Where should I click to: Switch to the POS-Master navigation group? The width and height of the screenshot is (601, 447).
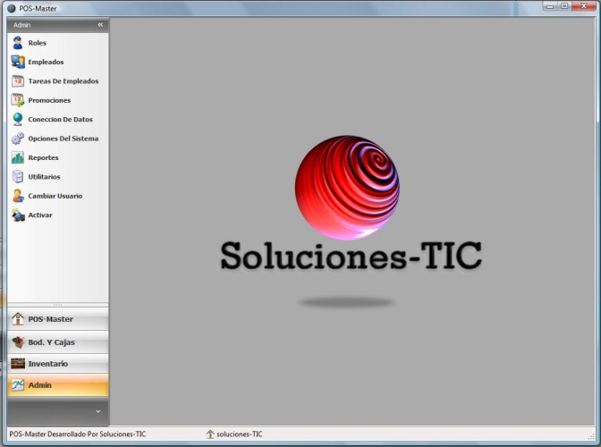(58, 319)
